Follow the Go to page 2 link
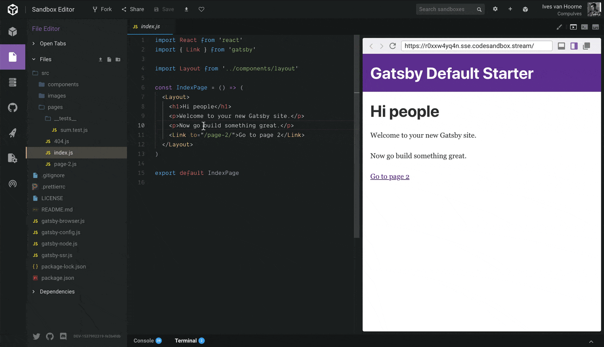604x347 pixels. [x=389, y=176]
